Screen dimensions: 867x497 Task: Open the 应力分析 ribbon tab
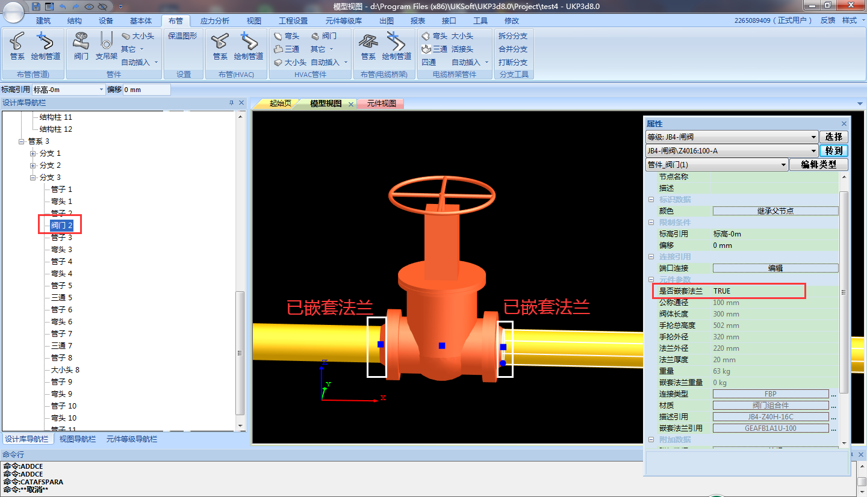(214, 20)
